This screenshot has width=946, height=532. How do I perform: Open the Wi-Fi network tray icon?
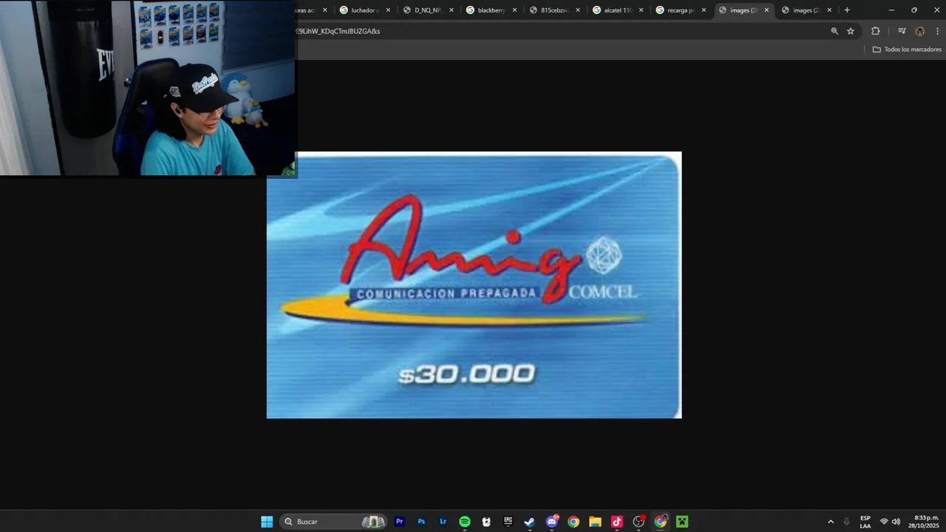tap(884, 522)
